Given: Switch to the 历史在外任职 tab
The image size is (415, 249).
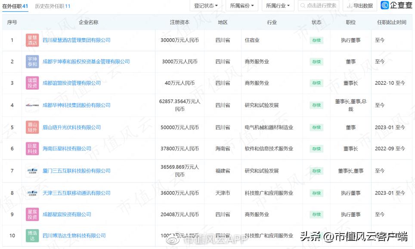Looking at the screenshot, I should tap(53, 6).
